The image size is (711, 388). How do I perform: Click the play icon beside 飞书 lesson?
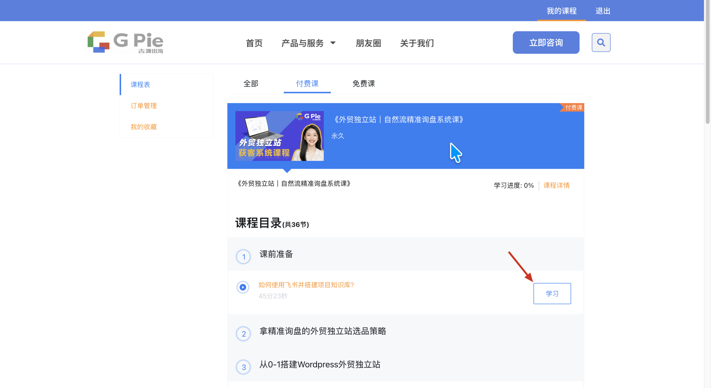tap(243, 287)
